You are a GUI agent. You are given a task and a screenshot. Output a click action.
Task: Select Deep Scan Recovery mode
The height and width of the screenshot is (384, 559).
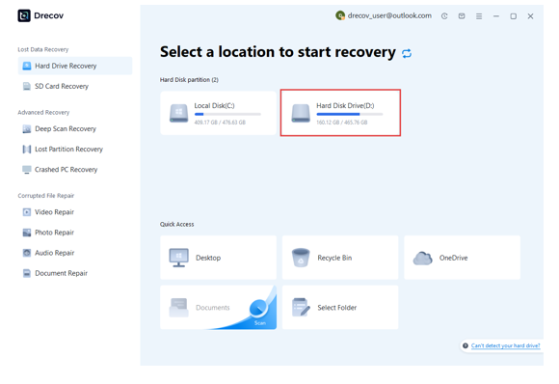click(x=75, y=129)
